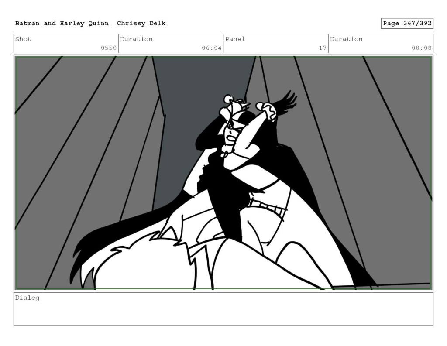The width and height of the screenshot is (447, 346).
Task: Click the "Panel" field label
Action: pos(235,39)
